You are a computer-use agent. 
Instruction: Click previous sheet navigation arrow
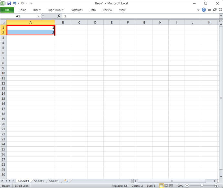(6, 181)
